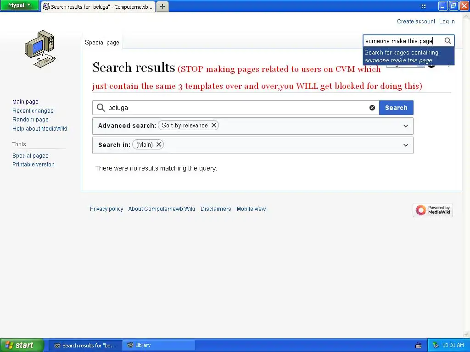Click the 10:31 AM taskbar clock
Screen dimensions: 470x352
pos(453,345)
